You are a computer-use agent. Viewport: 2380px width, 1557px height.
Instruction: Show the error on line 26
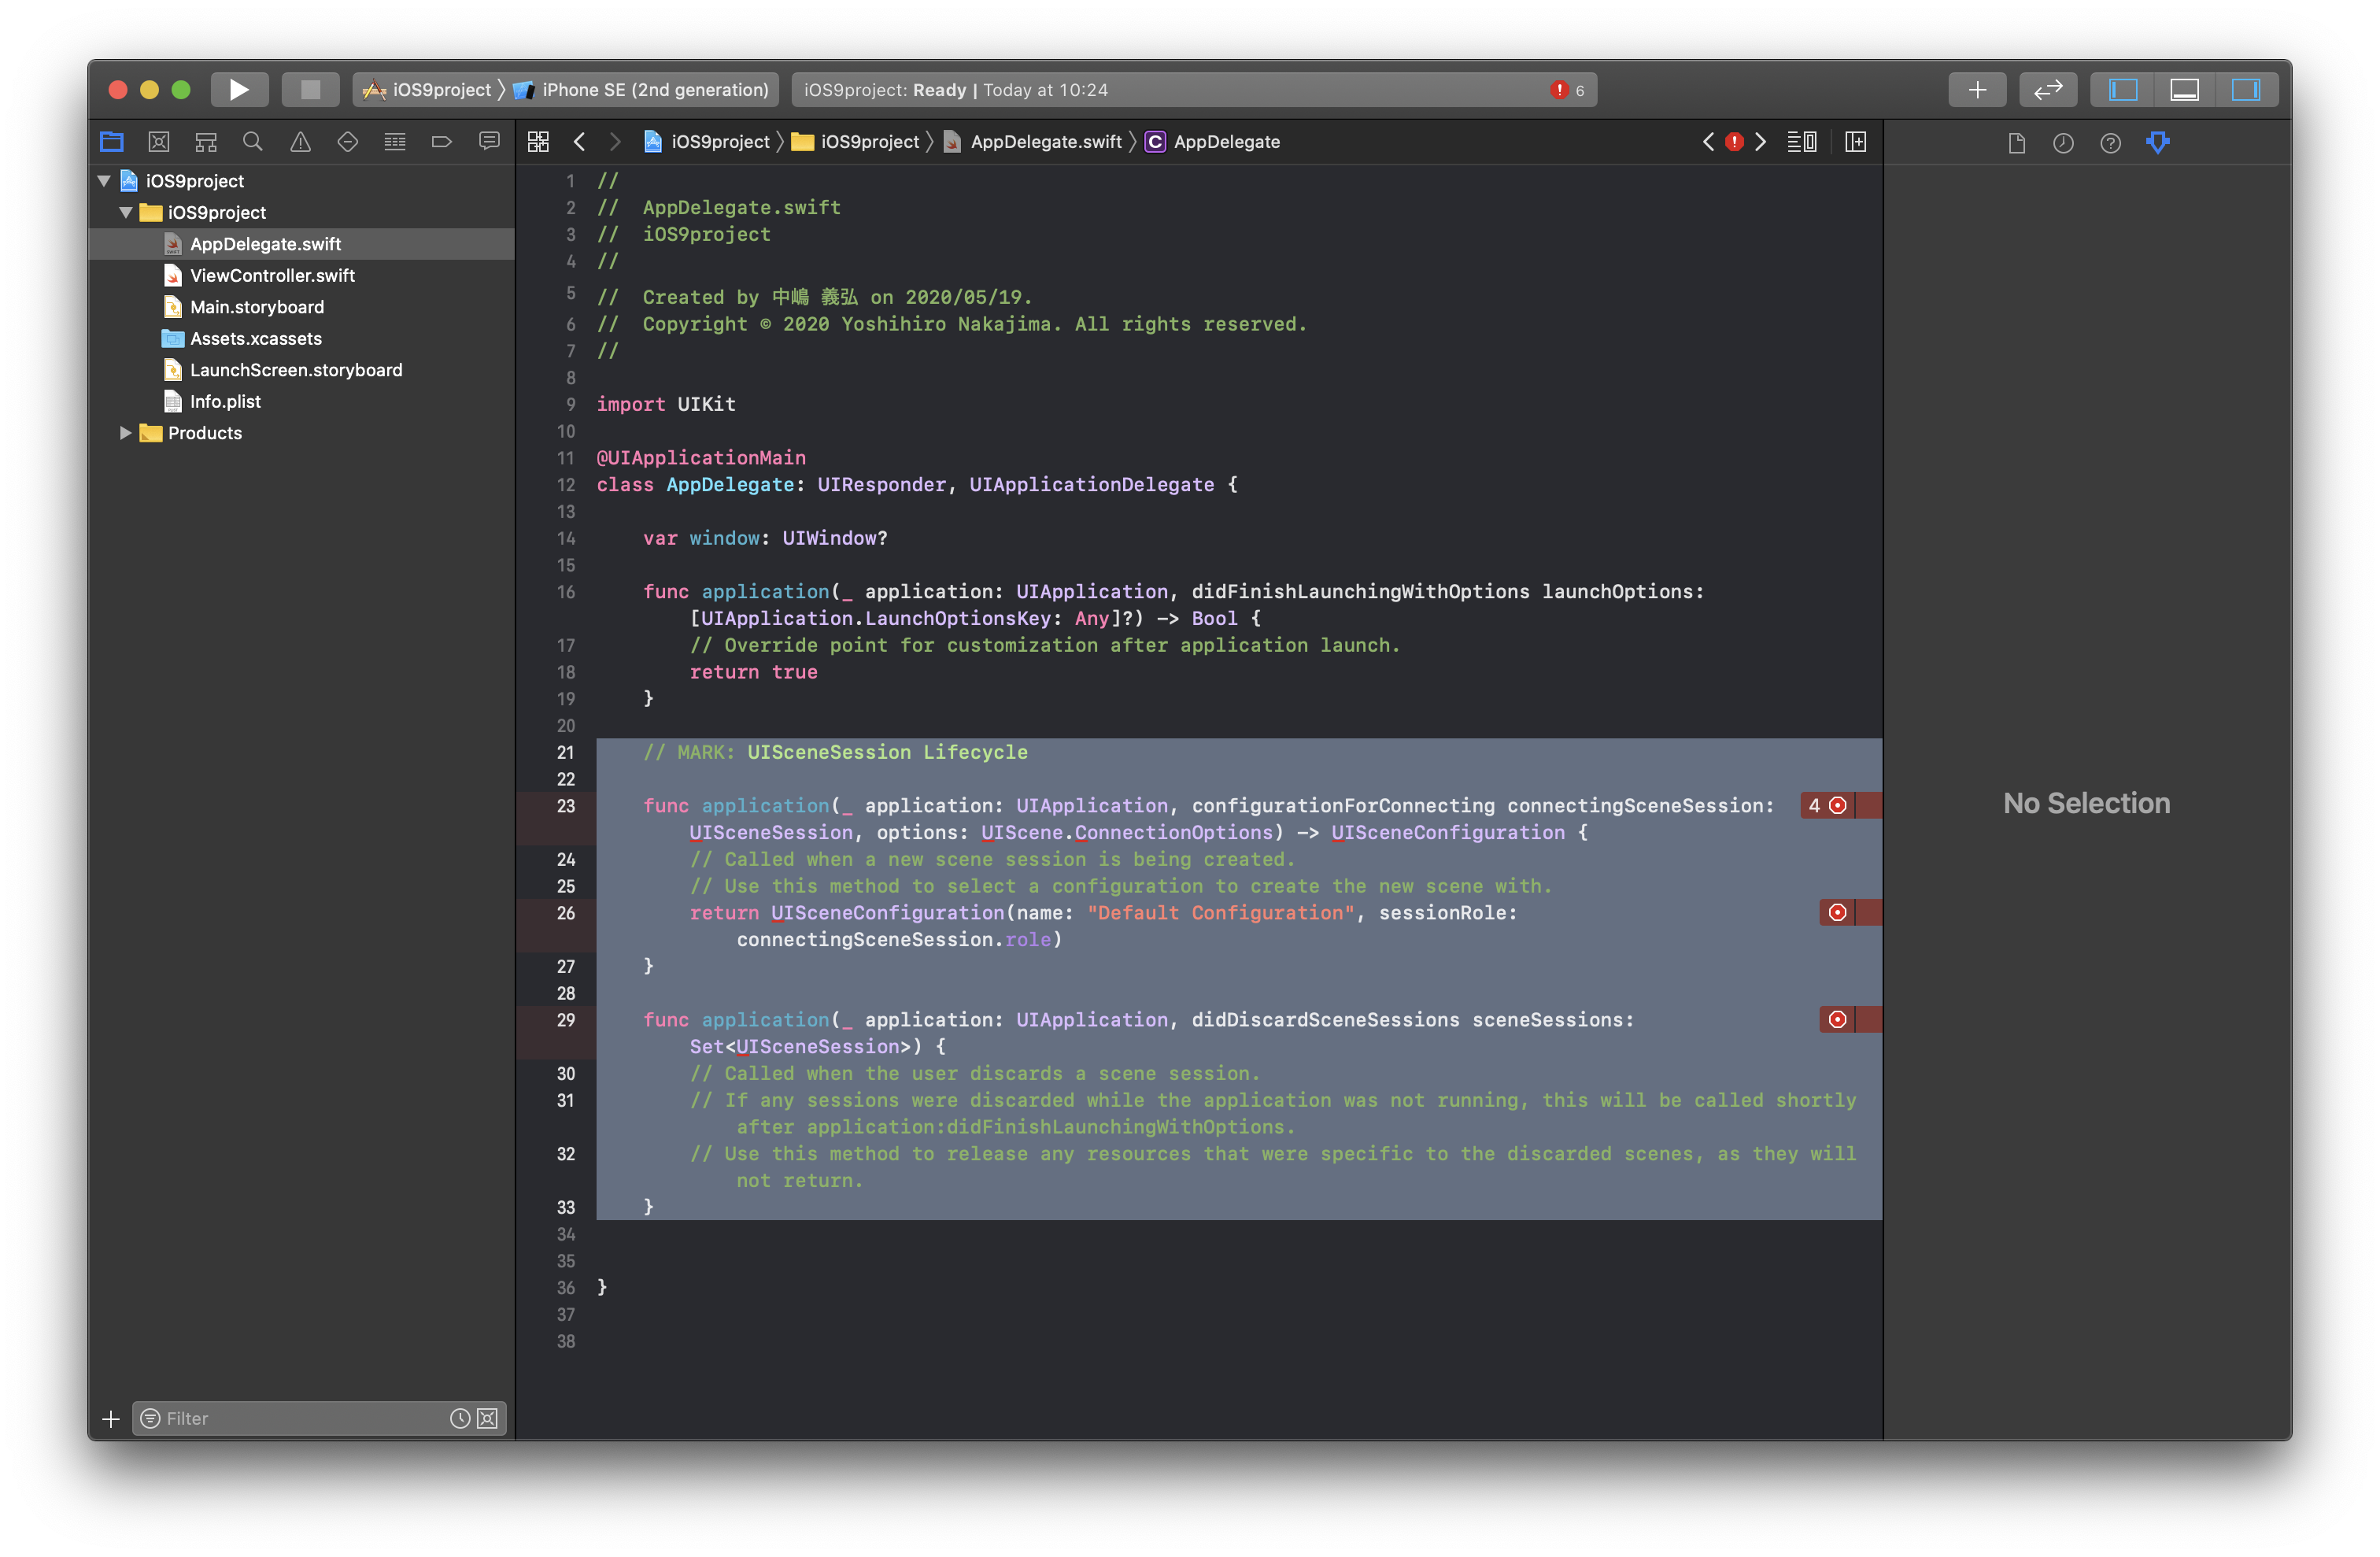[1837, 913]
